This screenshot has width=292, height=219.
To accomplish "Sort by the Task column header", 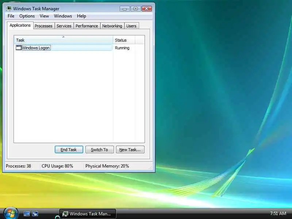I will click(63, 40).
